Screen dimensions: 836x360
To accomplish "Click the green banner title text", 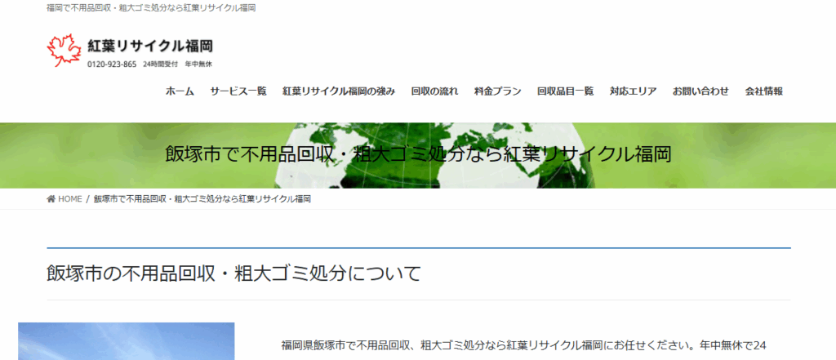I will 417,154.
